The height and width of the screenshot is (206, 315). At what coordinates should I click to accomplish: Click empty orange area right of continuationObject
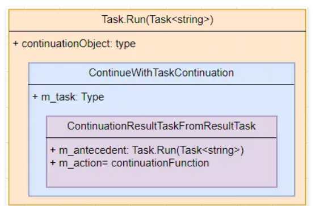(x=220, y=44)
